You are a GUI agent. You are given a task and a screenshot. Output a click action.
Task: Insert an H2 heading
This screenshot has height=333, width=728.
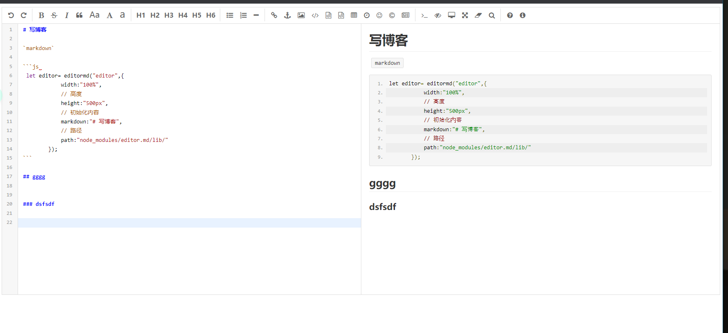[155, 15]
